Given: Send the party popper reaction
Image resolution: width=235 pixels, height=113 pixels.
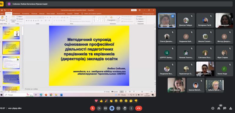Looking at the screenshot, I should [106, 101].
